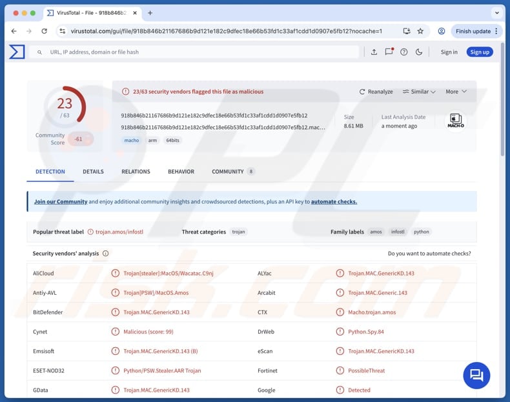Image resolution: width=510 pixels, height=402 pixels.
Task: Click the Reanalyze button
Action: pos(376,92)
